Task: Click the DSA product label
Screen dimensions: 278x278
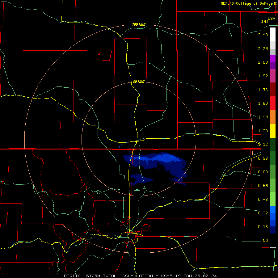Action: tap(272, 18)
